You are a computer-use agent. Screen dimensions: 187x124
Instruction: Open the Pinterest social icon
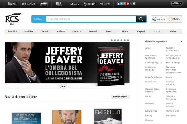point(128,4)
